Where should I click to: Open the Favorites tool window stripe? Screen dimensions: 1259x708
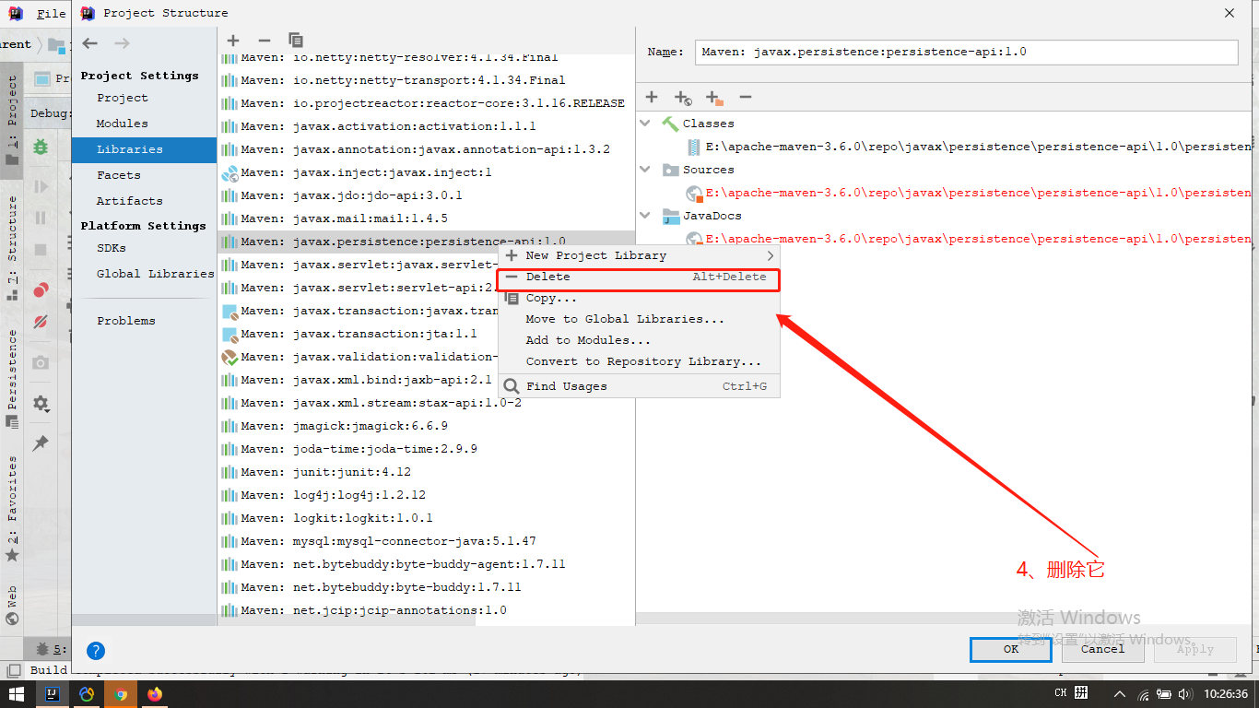(12, 508)
